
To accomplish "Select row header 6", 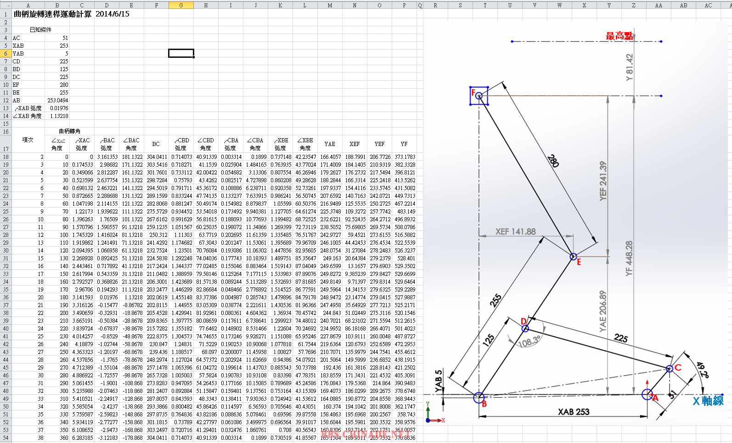I will point(6,53).
